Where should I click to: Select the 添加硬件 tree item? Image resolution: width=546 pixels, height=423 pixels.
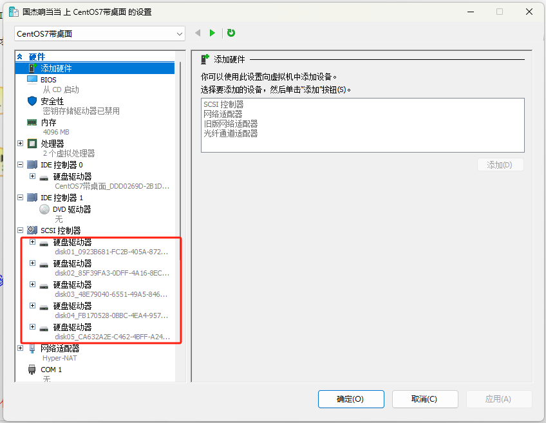[x=95, y=68]
